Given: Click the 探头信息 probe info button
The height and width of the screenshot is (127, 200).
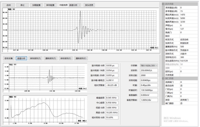Looking at the screenshot, I should point(89,5).
